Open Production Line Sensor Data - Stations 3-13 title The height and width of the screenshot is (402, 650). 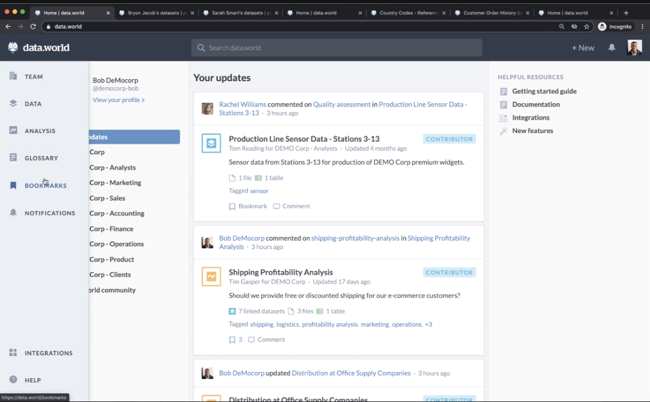(304, 139)
